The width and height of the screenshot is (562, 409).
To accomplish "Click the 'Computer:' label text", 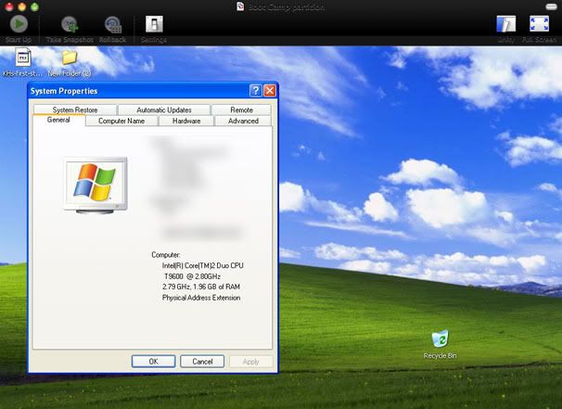I will point(166,255).
